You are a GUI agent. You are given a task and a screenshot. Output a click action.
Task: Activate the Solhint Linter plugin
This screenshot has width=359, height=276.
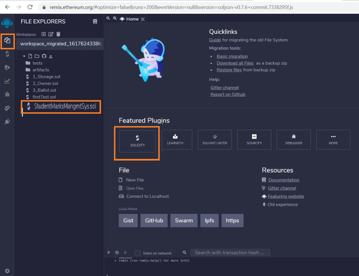(215, 140)
